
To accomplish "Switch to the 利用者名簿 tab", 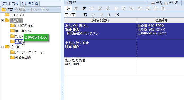I will point(30,3).
